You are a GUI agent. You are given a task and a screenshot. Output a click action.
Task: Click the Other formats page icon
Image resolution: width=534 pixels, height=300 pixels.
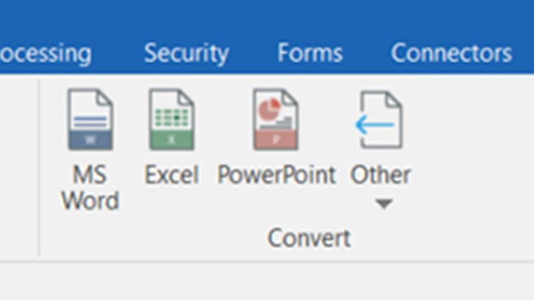coord(382,120)
